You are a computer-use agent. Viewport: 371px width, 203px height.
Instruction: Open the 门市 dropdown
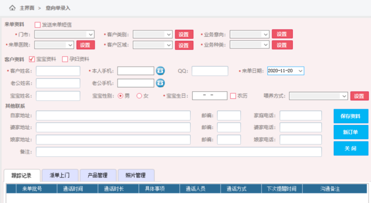point(64,34)
